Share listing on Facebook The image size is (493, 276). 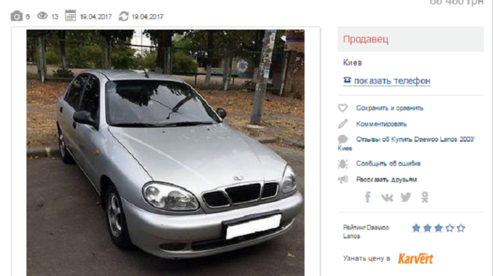pyautogui.click(x=368, y=197)
